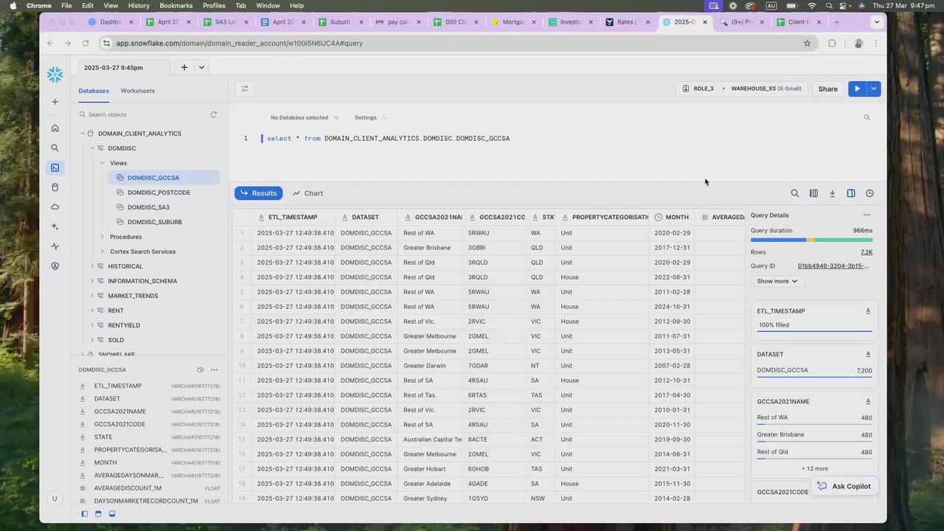This screenshot has width=944, height=531.
Task: Open the No Database selected dropdown
Action: [305, 117]
